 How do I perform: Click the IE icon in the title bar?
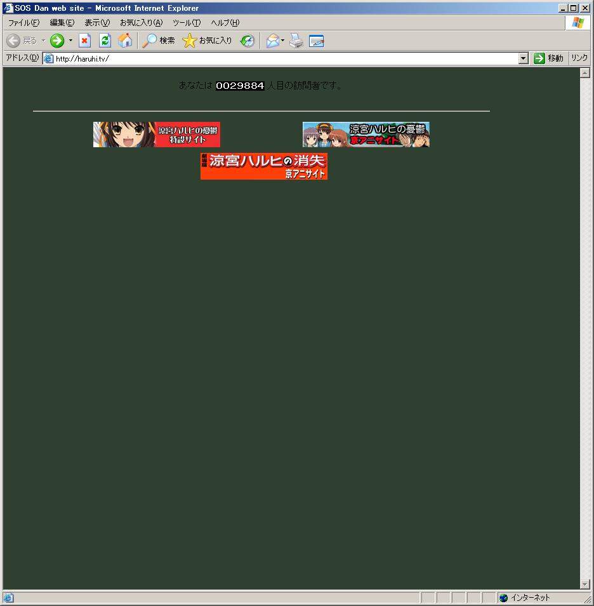[8, 8]
